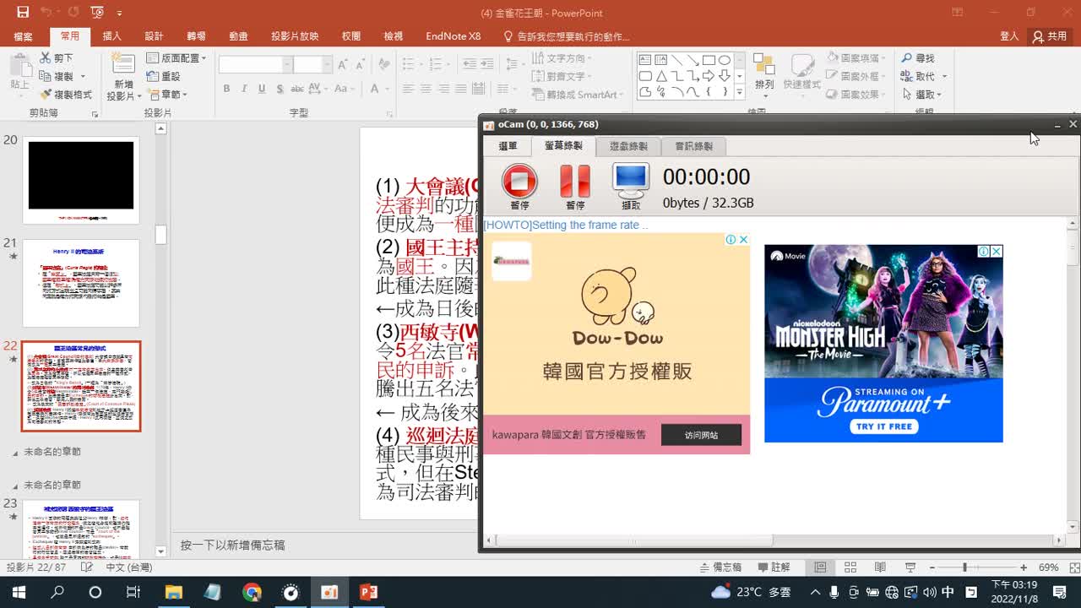
Task: Click Decrease Font Size icon
Action: tap(360, 65)
